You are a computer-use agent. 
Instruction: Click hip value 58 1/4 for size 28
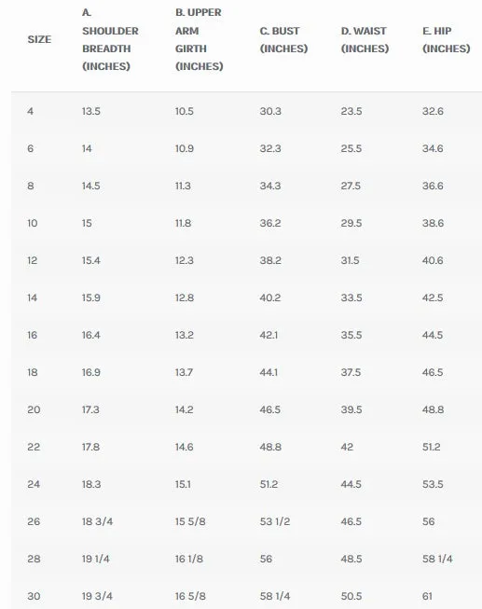(438, 559)
